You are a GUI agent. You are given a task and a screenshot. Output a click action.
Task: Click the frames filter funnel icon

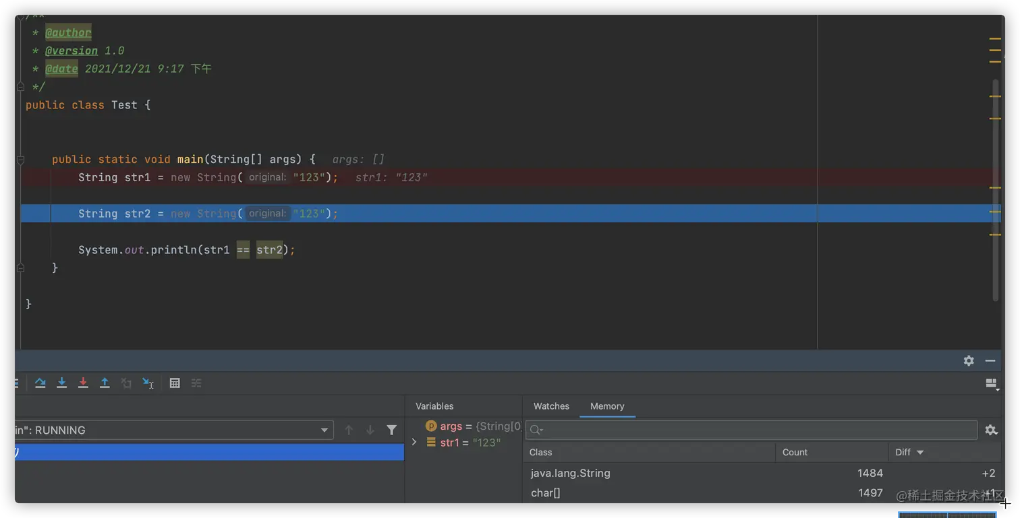click(x=391, y=430)
